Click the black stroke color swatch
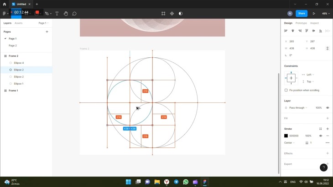This screenshot has height=187, width=333. click(286, 136)
